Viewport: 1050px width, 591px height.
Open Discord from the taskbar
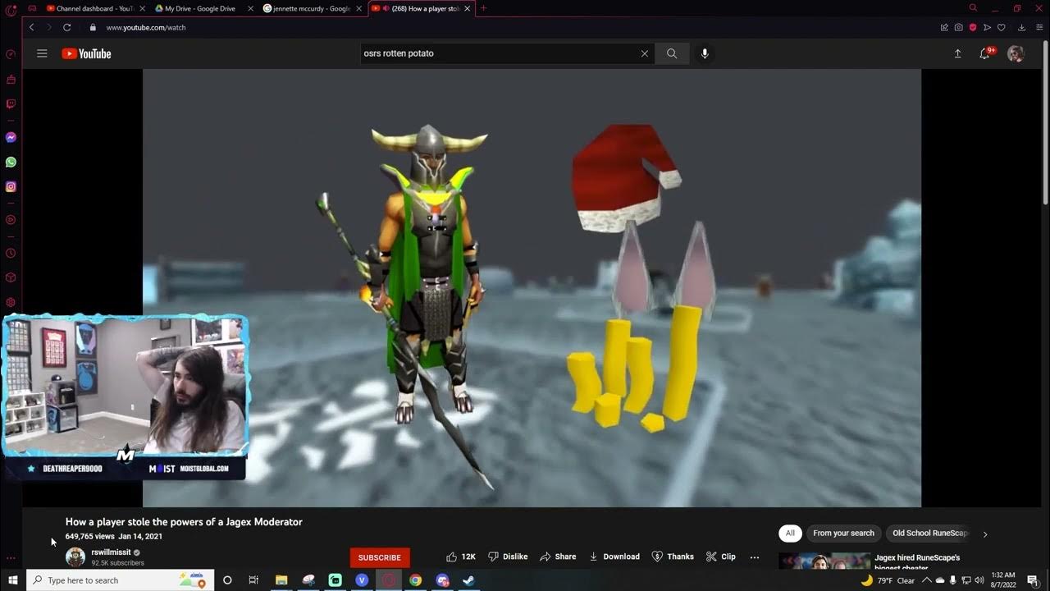click(x=442, y=580)
